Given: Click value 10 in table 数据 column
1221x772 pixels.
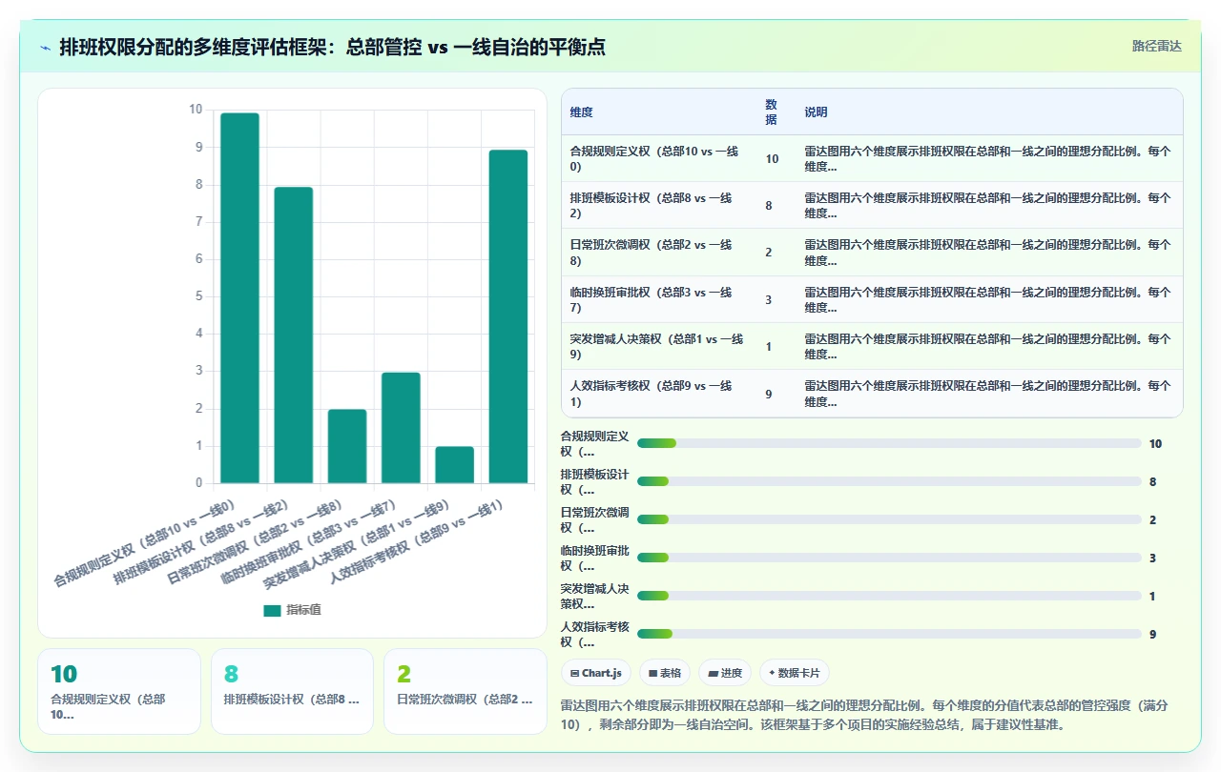Looking at the screenshot, I should tap(772, 159).
